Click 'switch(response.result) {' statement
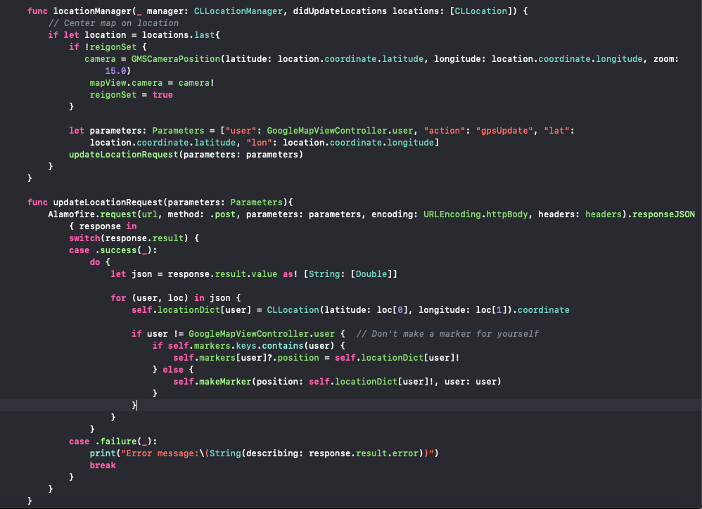This screenshot has width=702, height=509. click(x=134, y=238)
